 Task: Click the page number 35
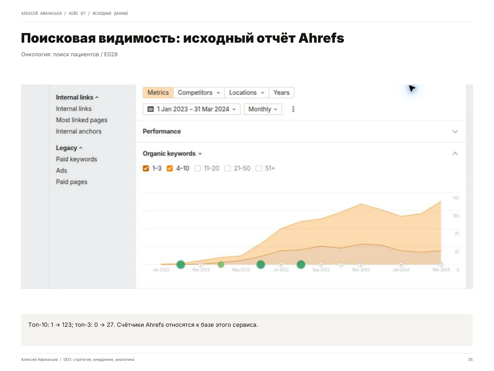click(x=471, y=360)
